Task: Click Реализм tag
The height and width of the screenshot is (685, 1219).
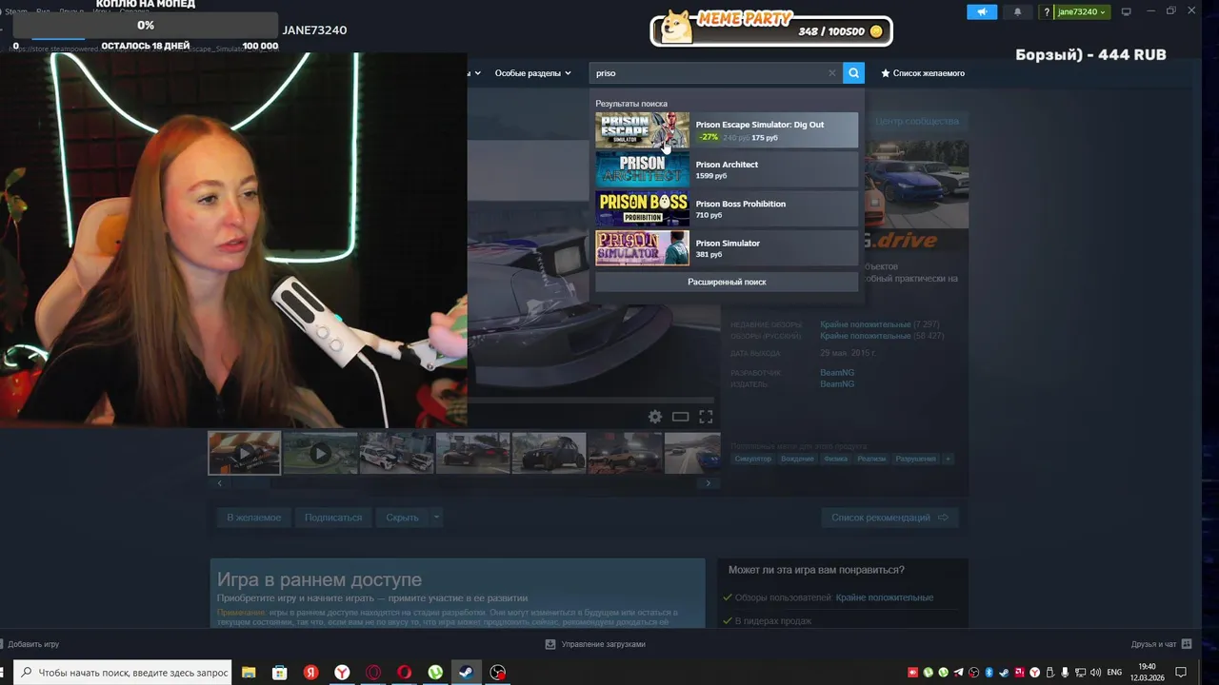Action: tap(871, 459)
